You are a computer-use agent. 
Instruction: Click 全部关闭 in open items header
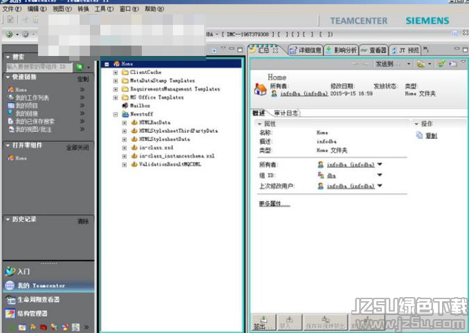pyautogui.click(x=77, y=148)
